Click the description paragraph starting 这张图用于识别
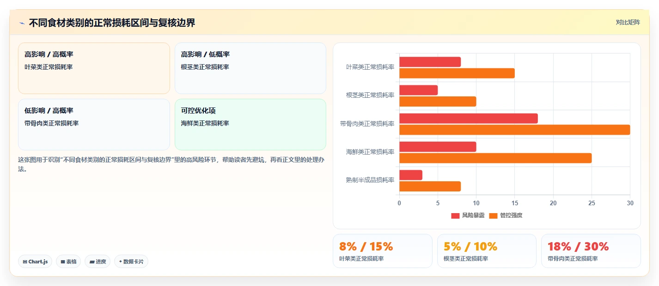The image size is (659, 286). pos(171,164)
